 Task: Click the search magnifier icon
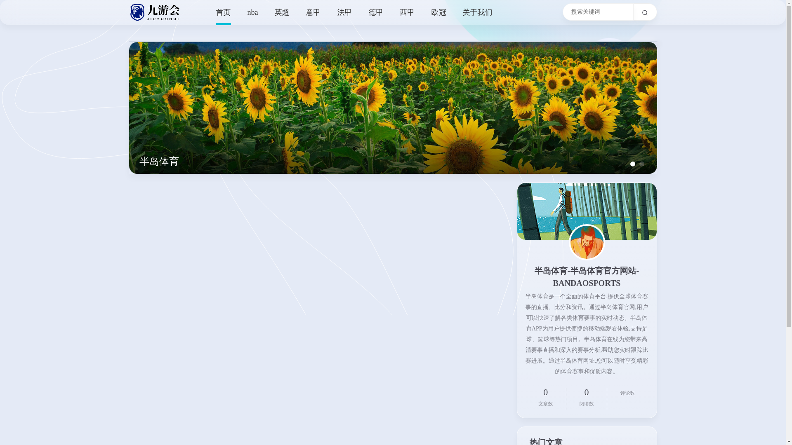(x=645, y=12)
